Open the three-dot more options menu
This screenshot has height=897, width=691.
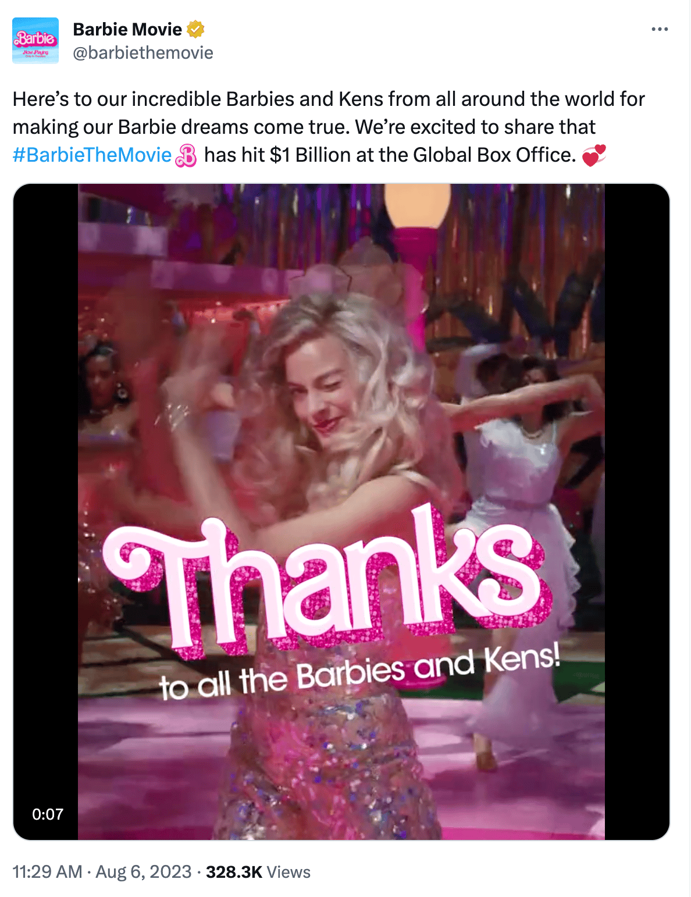coord(660,29)
